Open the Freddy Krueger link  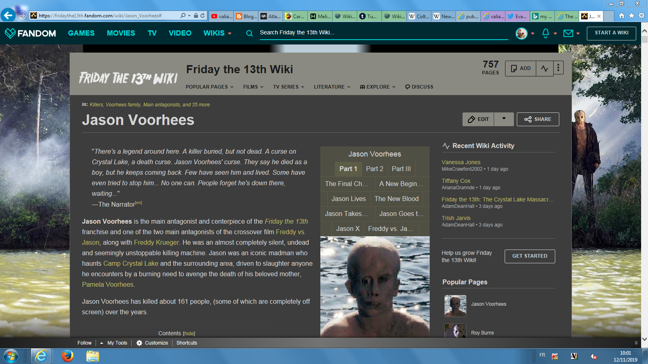pos(156,243)
